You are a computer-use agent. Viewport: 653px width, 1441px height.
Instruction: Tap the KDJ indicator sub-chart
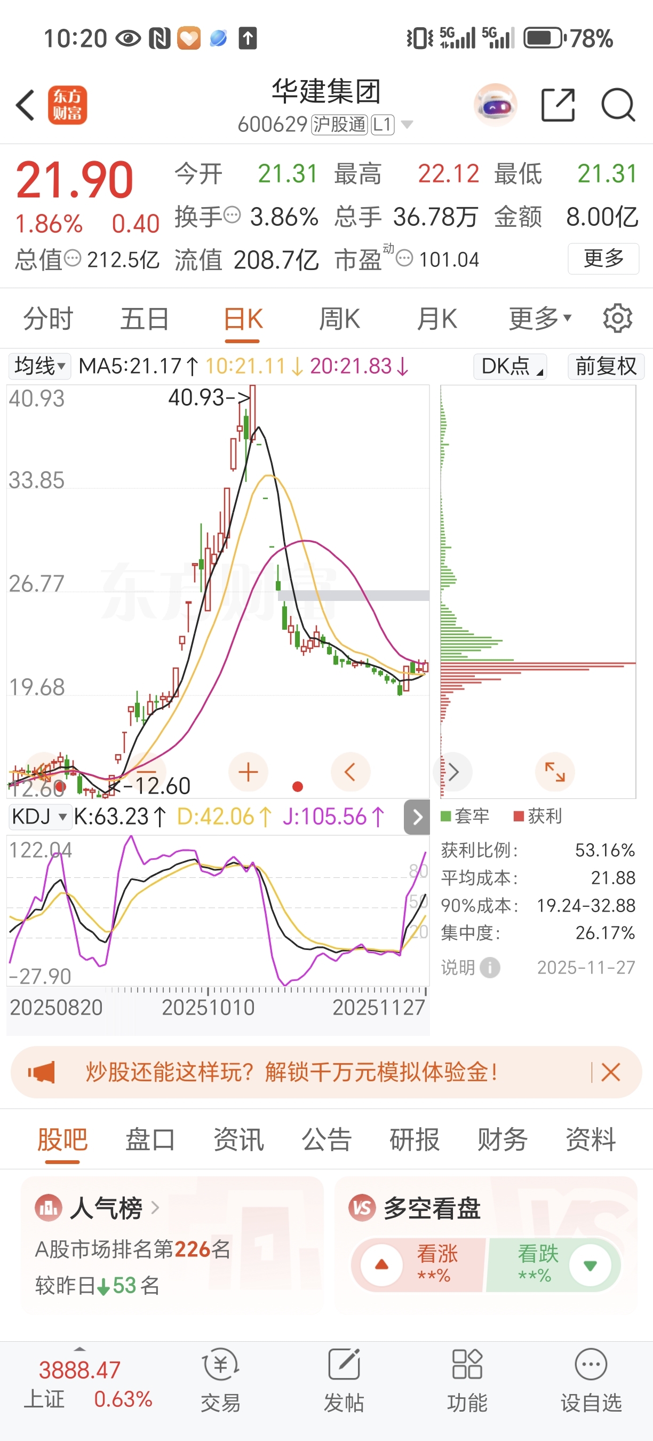tap(218, 911)
